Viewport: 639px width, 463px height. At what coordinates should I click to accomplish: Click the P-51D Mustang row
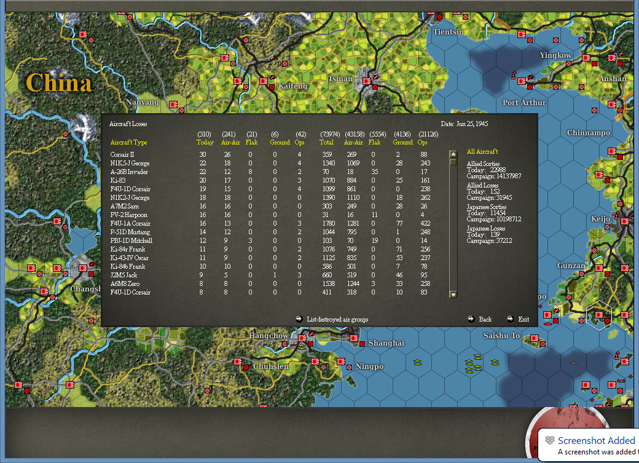point(269,232)
